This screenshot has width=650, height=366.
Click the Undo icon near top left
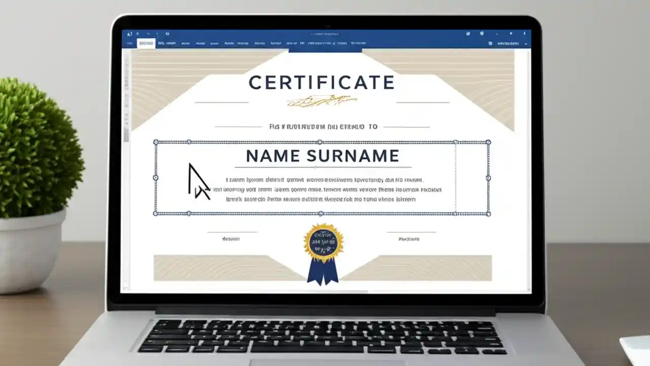(x=149, y=34)
